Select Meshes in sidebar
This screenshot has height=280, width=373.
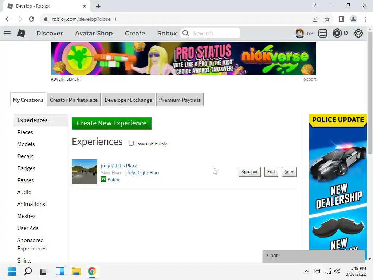click(26, 216)
